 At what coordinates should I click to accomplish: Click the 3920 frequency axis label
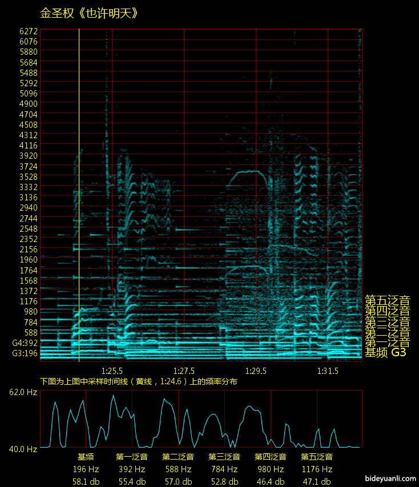click(x=28, y=156)
